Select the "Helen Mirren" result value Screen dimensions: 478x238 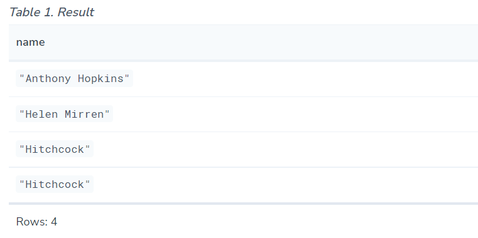tap(64, 114)
